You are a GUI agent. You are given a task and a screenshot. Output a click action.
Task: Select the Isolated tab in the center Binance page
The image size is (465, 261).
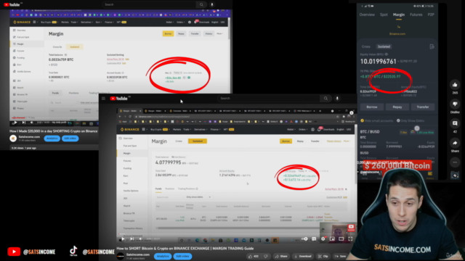click(197, 141)
